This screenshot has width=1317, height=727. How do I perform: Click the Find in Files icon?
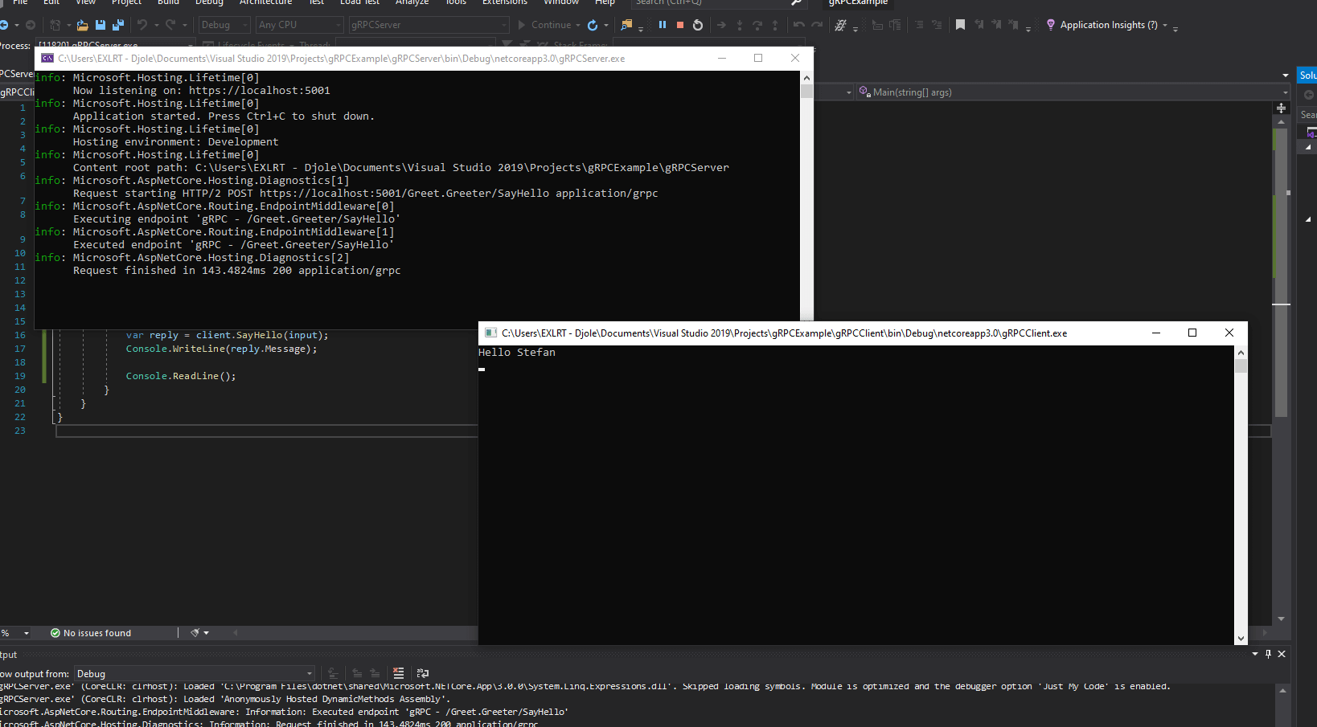pyautogui.click(x=627, y=25)
